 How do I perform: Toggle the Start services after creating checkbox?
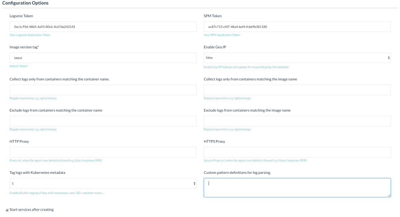click(7, 210)
